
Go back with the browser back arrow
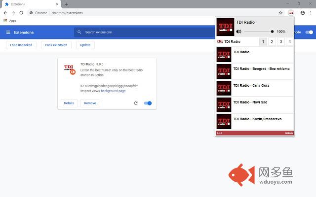(x=5, y=13)
